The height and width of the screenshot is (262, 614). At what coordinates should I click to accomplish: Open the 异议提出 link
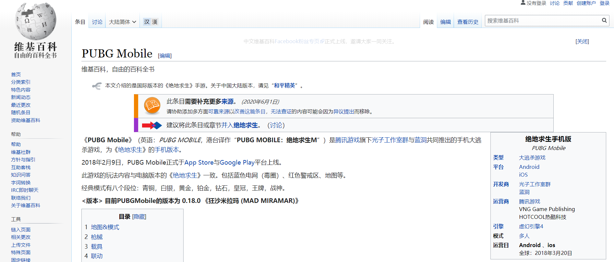344,111
